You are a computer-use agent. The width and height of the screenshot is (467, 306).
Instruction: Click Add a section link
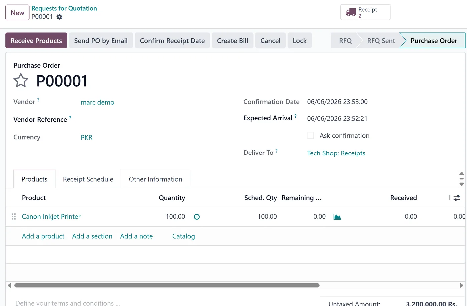[92, 236]
